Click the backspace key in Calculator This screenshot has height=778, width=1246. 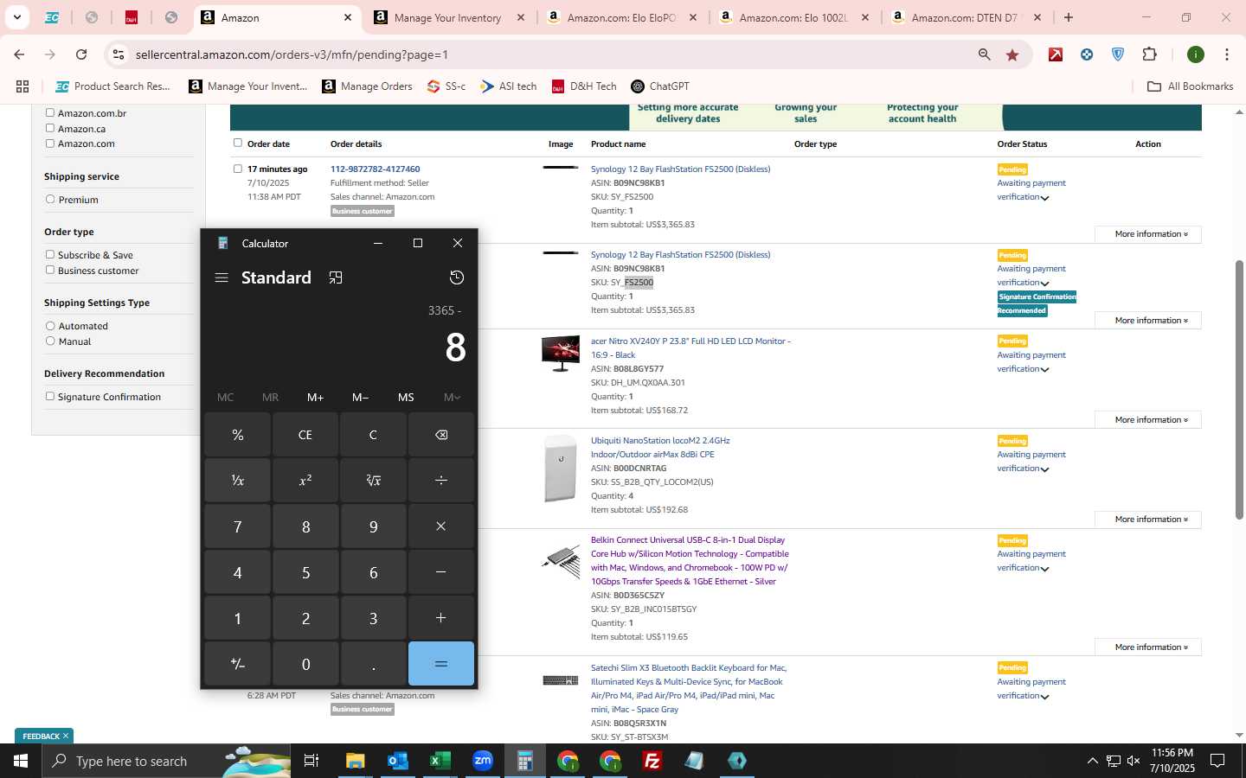[x=441, y=435]
